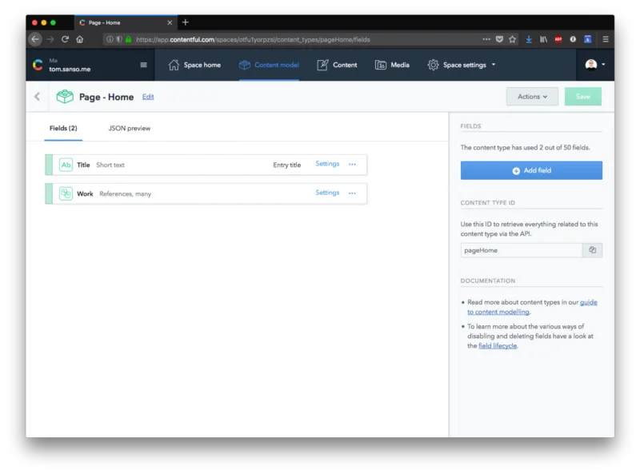The width and height of the screenshot is (640, 474).
Task: Open Settings for the Work field
Action: coord(327,193)
